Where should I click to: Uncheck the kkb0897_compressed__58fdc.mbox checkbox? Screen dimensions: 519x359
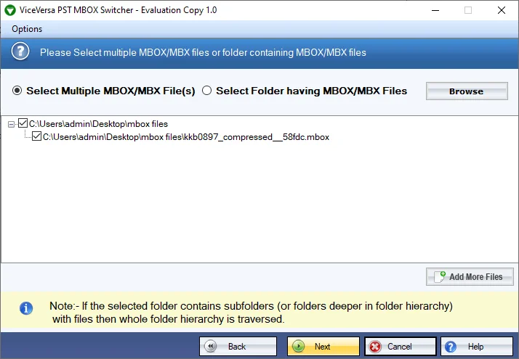(36, 136)
